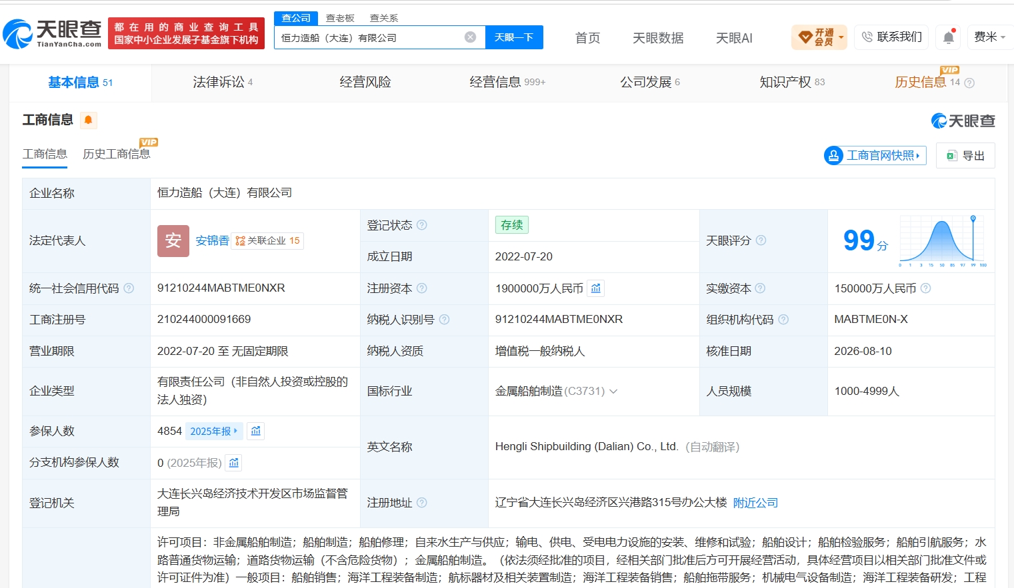This screenshot has height=588, width=1014.
Task: Select the 工商信息 sub-tab
Action: [45, 154]
